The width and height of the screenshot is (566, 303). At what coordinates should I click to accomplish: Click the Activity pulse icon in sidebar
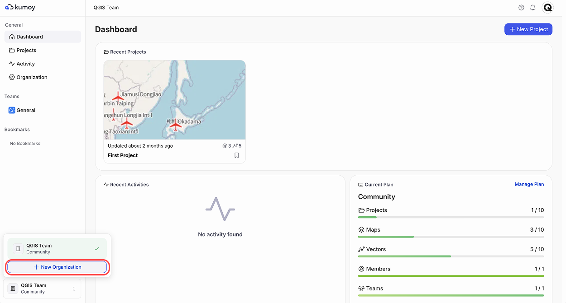(x=12, y=64)
